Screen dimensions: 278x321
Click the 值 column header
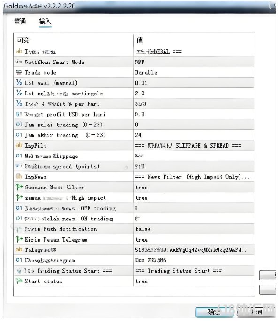(x=140, y=40)
